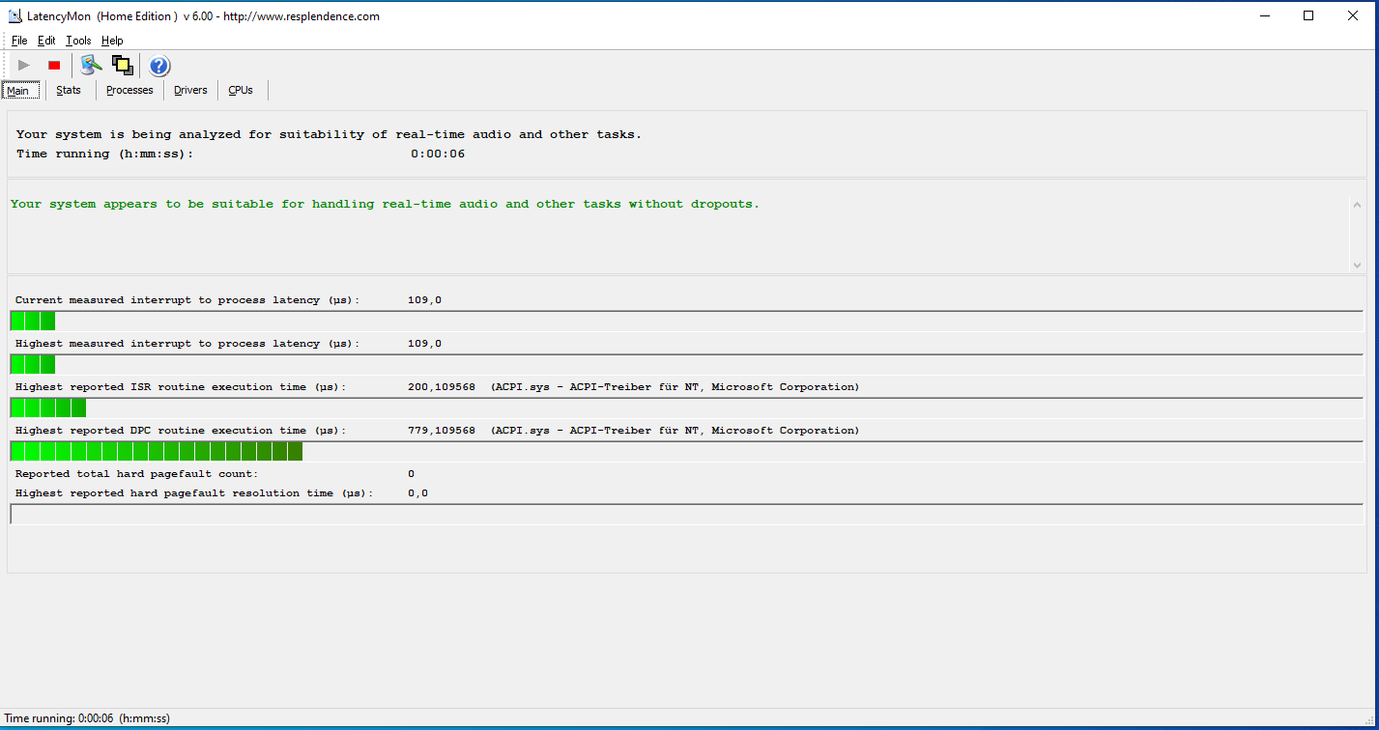This screenshot has width=1379, height=730.
Task: Minimize the LatencyMon window
Action: (1265, 15)
